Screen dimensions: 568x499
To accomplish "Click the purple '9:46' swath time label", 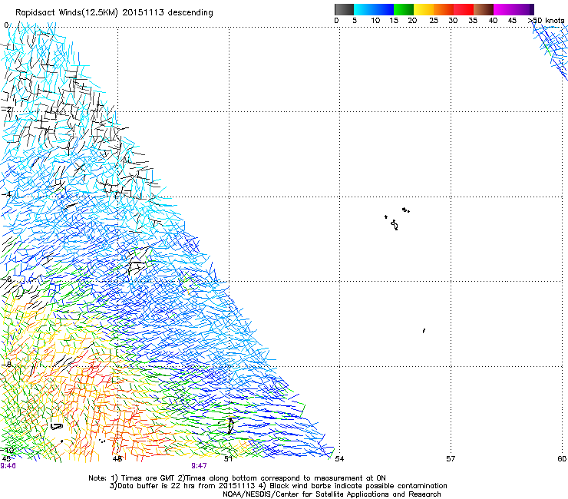I will [x=8, y=466].
